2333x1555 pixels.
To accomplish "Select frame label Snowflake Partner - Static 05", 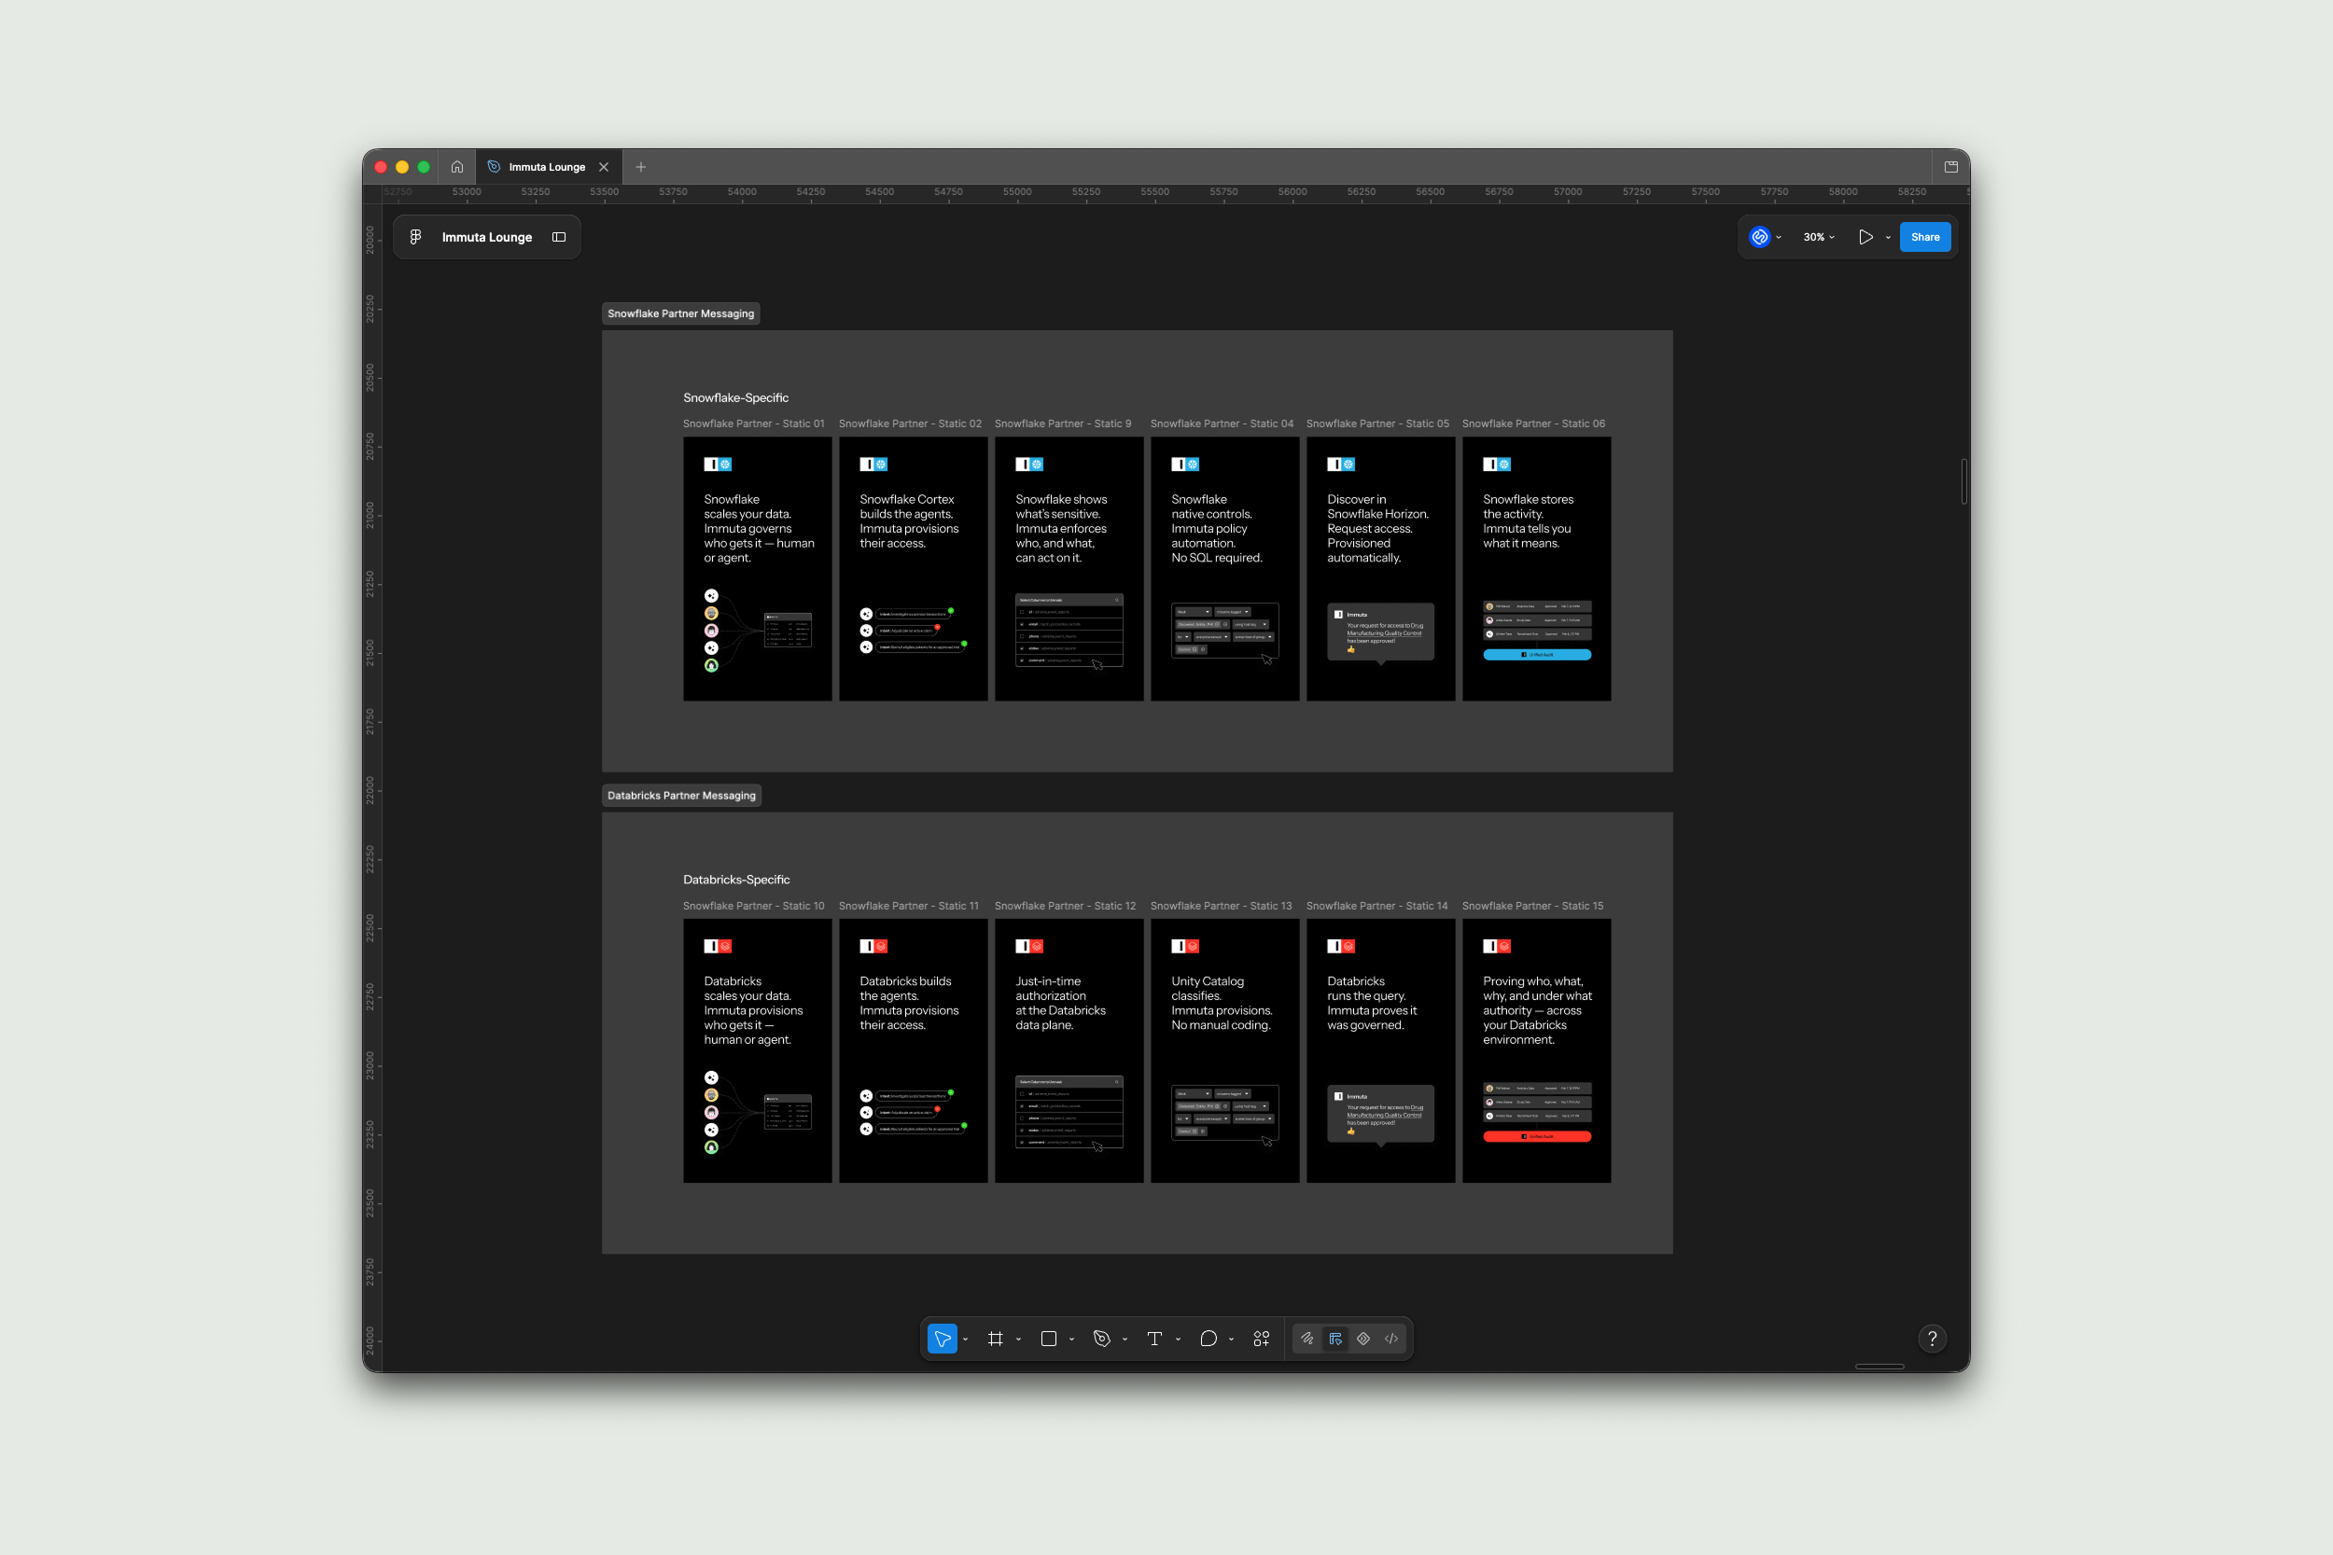I will point(1377,423).
